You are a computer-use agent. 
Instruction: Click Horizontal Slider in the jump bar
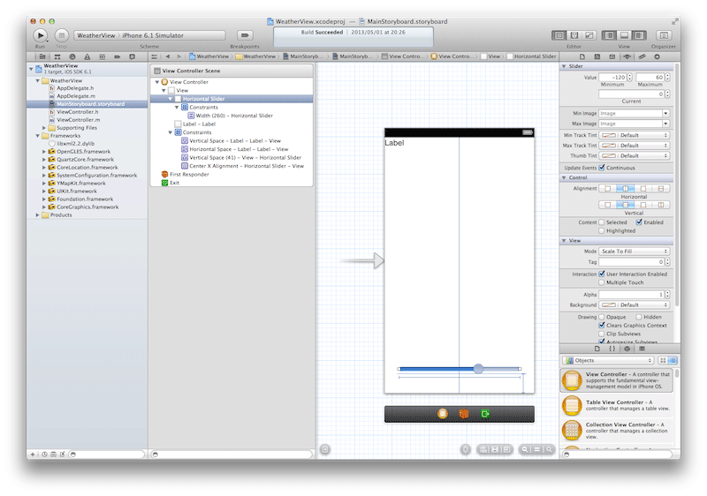(x=531, y=56)
